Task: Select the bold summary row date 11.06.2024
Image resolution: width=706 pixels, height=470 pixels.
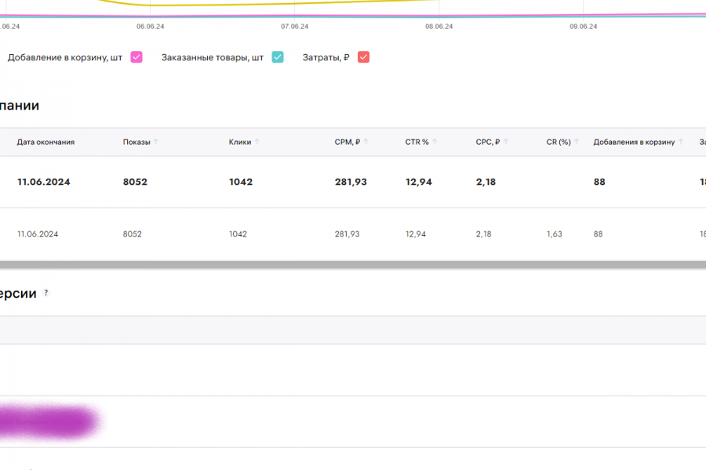Action: click(44, 182)
